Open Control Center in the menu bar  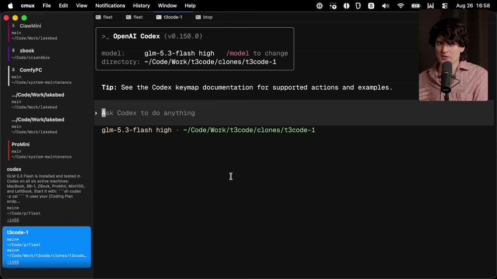(x=445, y=5)
